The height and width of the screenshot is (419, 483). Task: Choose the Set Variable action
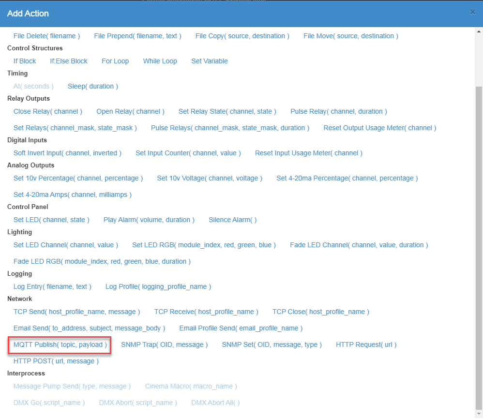pos(210,61)
